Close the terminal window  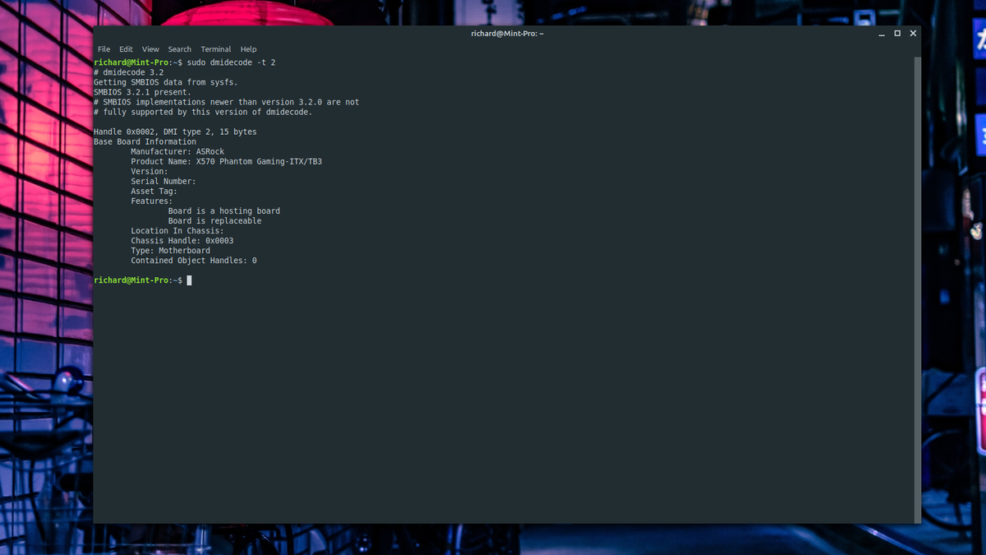click(x=912, y=33)
